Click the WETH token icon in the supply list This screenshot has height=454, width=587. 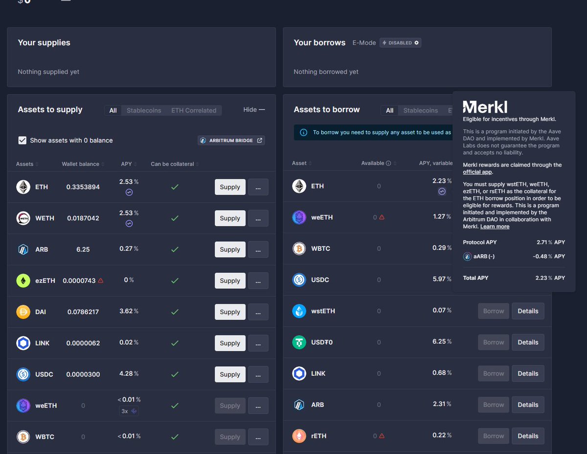[x=23, y=218]
